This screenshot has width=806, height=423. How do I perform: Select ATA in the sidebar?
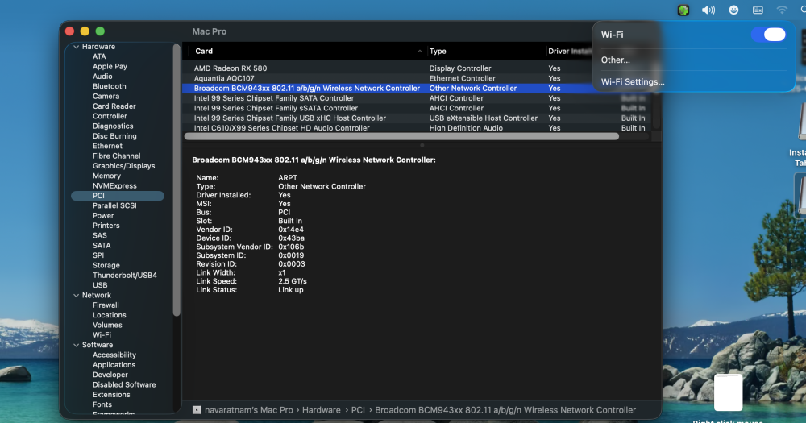[99, 56]
